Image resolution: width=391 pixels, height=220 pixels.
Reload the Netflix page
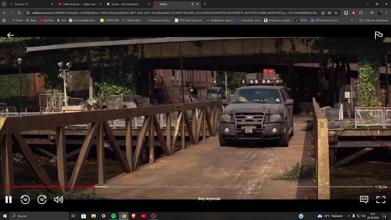point(19,13)
